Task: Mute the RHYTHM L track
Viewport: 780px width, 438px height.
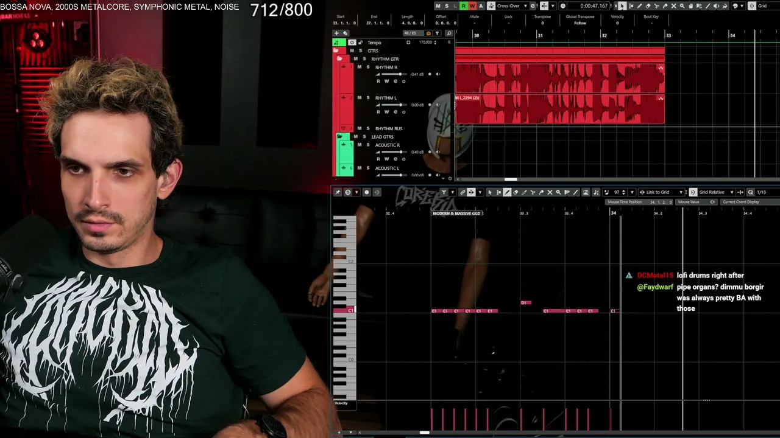Action: point(359,97)
